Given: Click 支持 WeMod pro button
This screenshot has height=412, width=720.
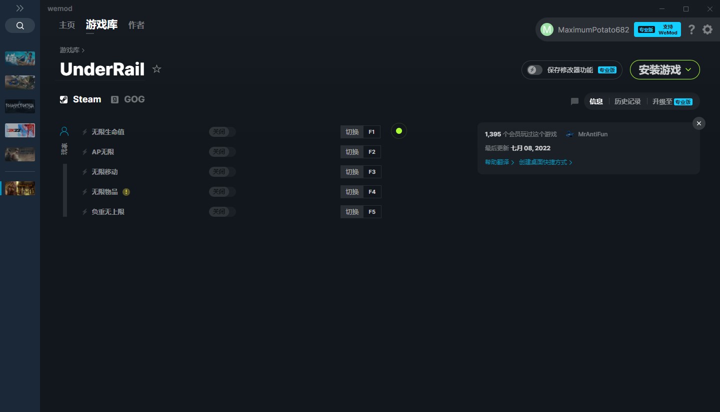Looking at the screenshot, I should click(x=657, y=29).
